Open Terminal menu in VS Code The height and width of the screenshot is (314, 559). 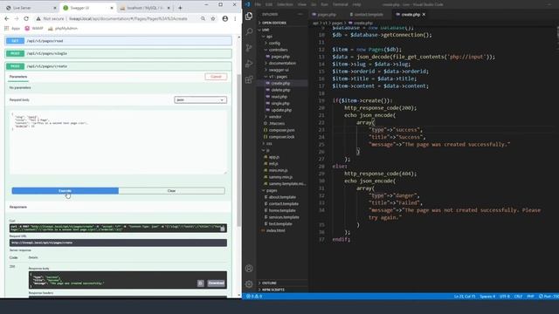pos(340,4)
